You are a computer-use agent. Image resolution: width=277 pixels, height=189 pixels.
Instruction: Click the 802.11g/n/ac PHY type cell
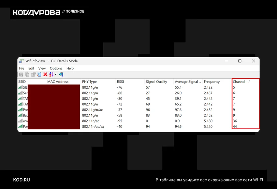tap(92, 110)
